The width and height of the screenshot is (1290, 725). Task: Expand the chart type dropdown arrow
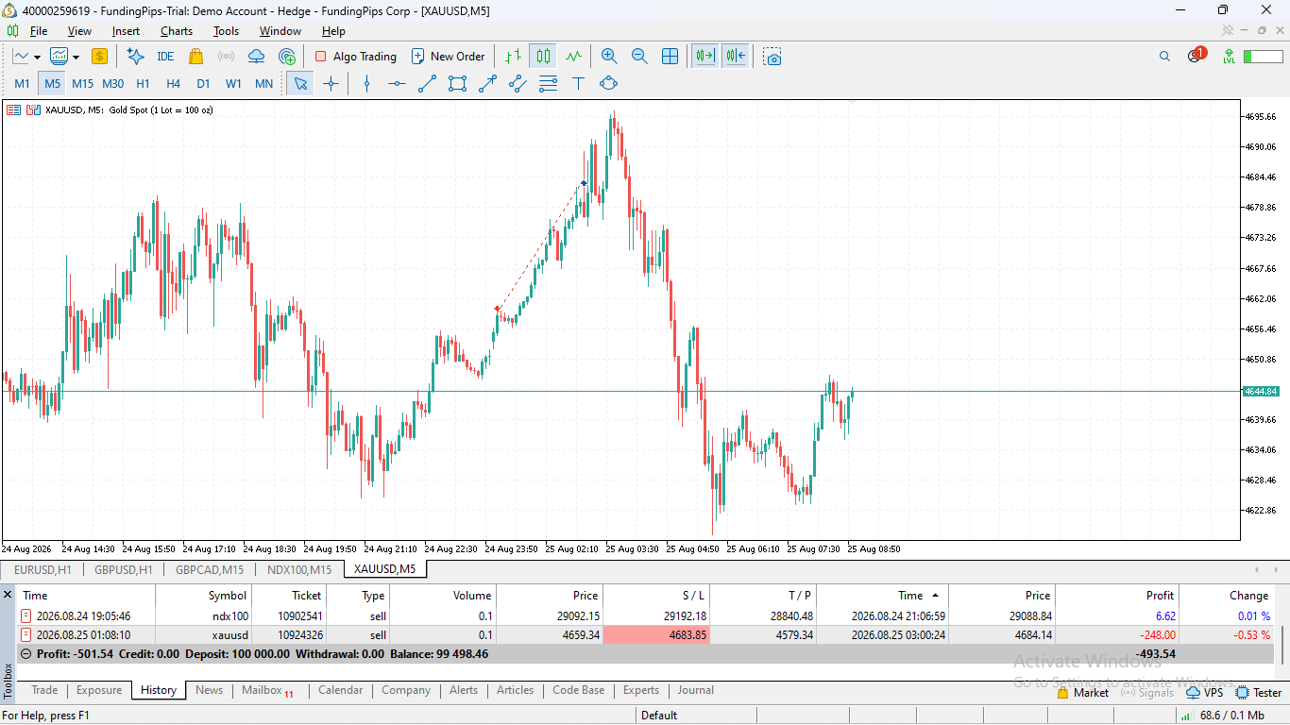(37, 57)
